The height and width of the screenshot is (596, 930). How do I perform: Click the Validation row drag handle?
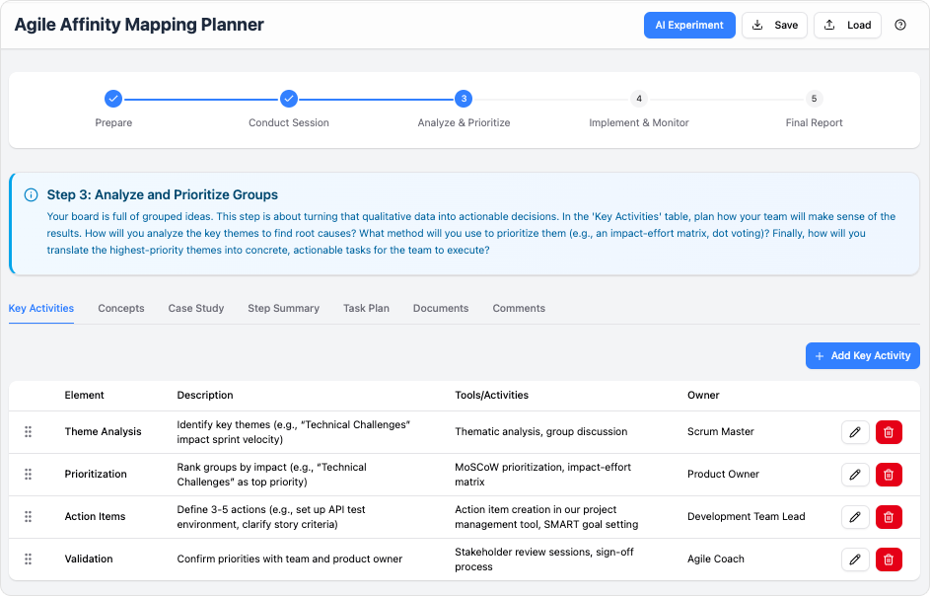click(x=28, y=559)
